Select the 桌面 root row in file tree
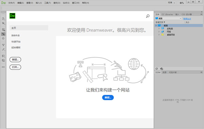The image size is (204, 129). [x=179, y=26]
